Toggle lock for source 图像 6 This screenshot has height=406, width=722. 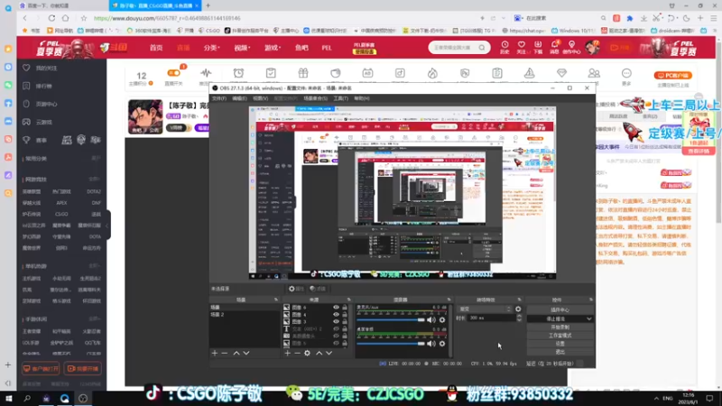(345, 308)
